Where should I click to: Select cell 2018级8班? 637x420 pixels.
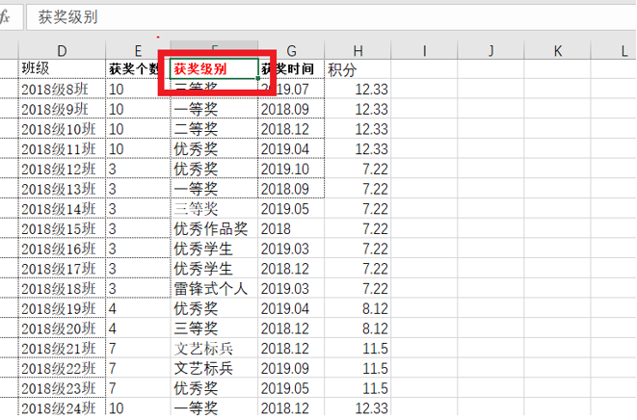click(x=62, y=89)
